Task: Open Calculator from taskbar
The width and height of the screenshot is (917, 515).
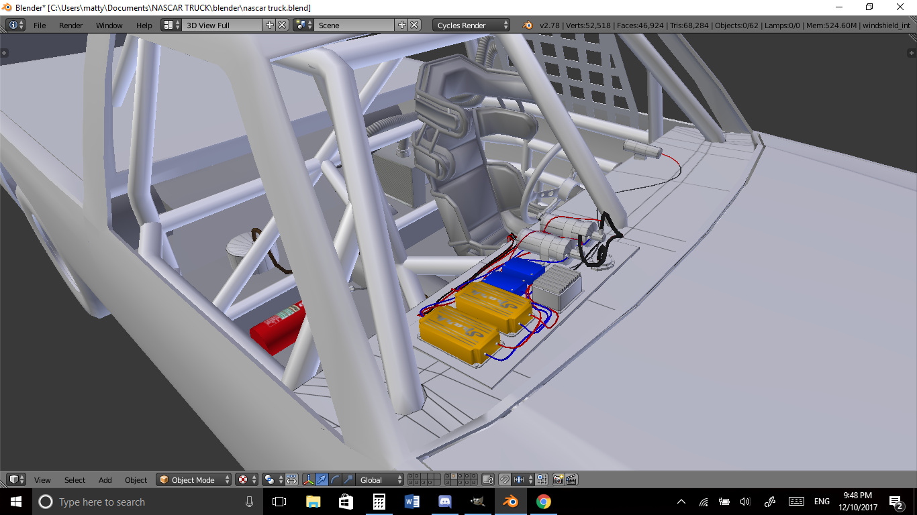Action: (x=379, y=502)
